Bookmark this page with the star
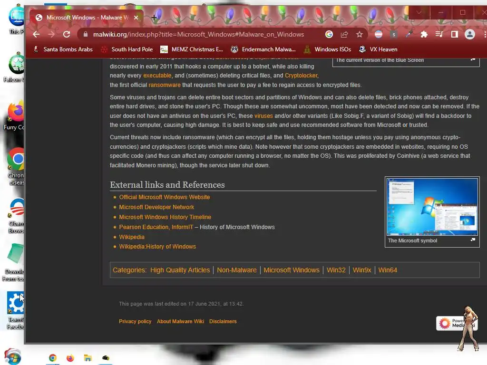This screenshot has height=365, width=487. click(x=360, y=34)
